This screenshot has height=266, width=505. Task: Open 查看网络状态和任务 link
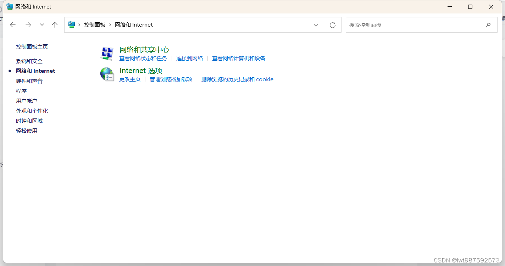point(143,59)
